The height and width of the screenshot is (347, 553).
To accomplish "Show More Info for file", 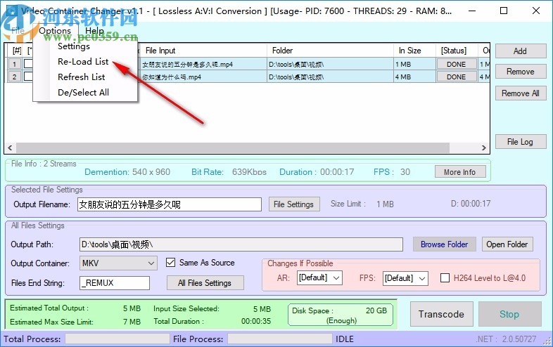I will pos(460,172).
